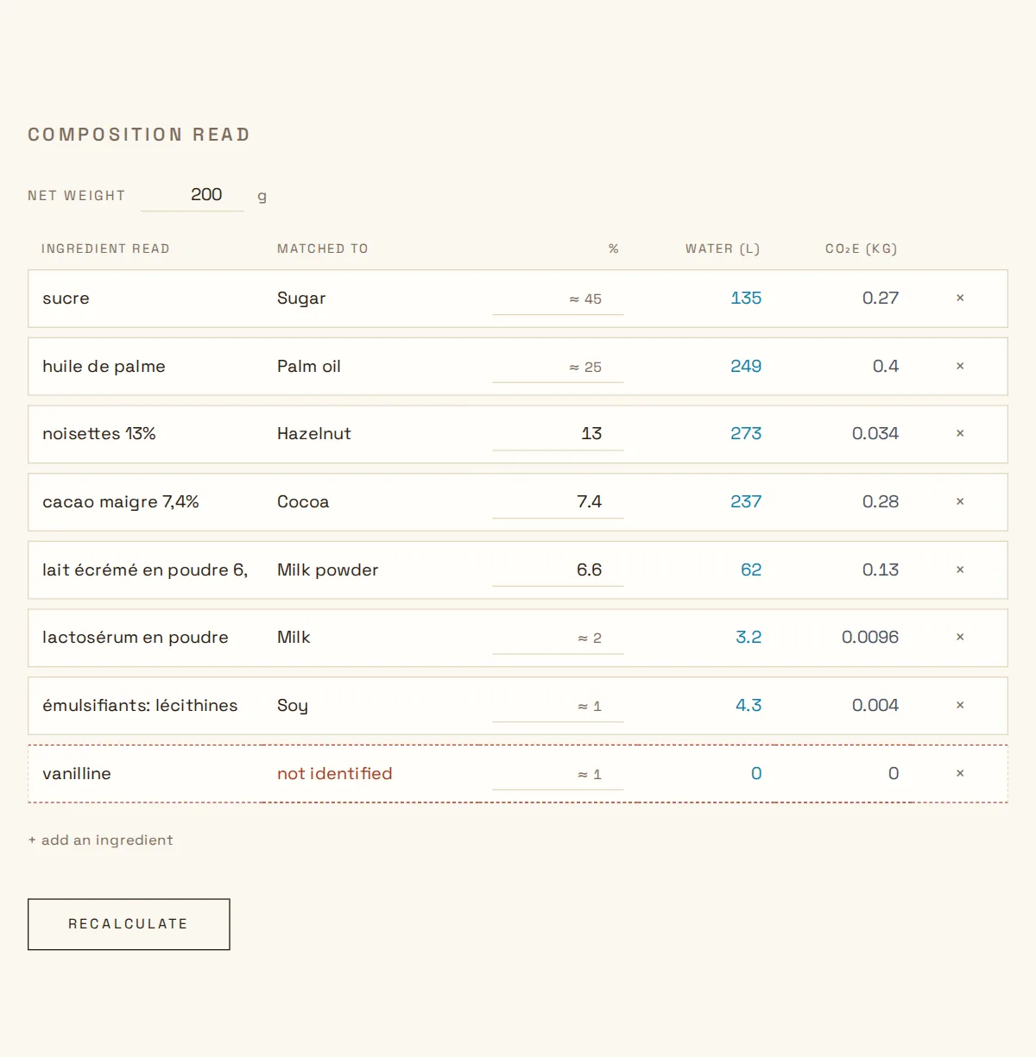
Task: Click the 'not identified' match for vanilline
Action: coord(335,774)
